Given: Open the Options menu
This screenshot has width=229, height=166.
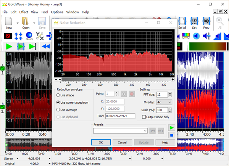Looking at the screenshot, I should click(57, 12).
